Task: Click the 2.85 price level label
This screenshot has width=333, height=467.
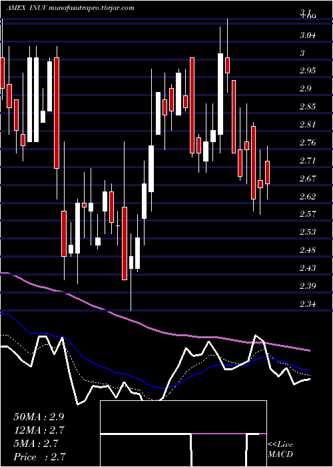Action: tap(308, 107)
